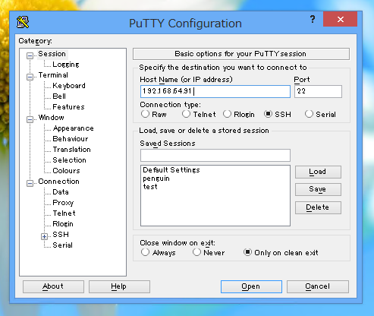Open the Translation settings category
This screenshot has height=316, width=374.
pos(71,150)
